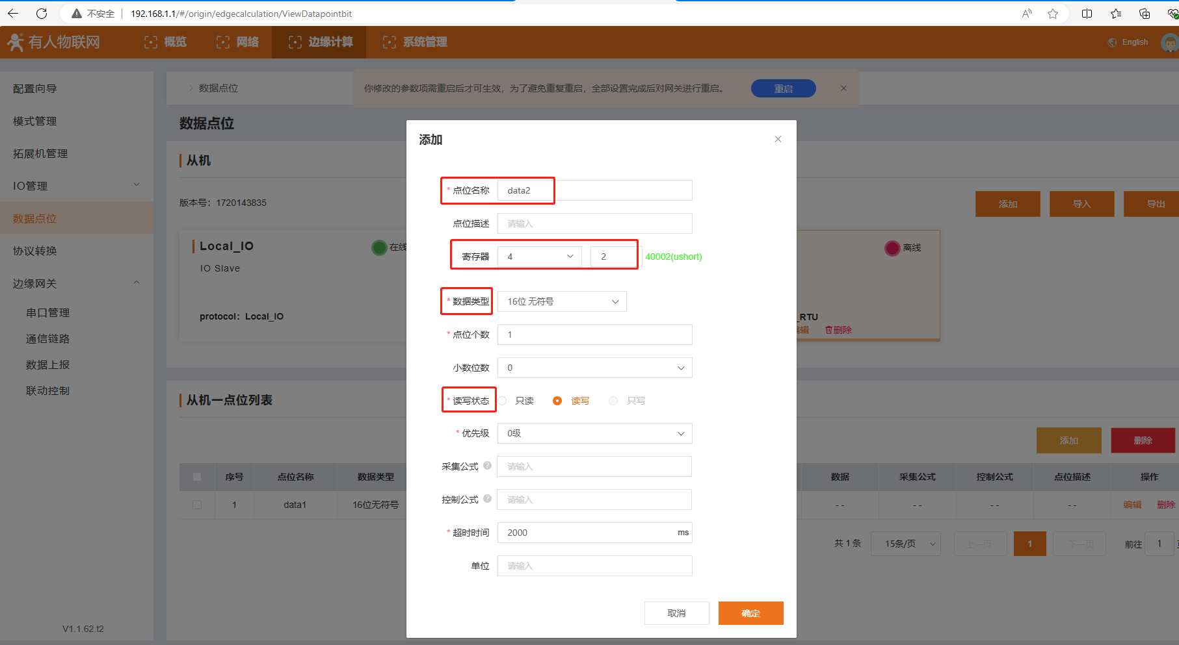Viewport: 1179px width, 645px height.
Task: Open the 15条/页 page size dropdown
Action: [x=905, y=544]
